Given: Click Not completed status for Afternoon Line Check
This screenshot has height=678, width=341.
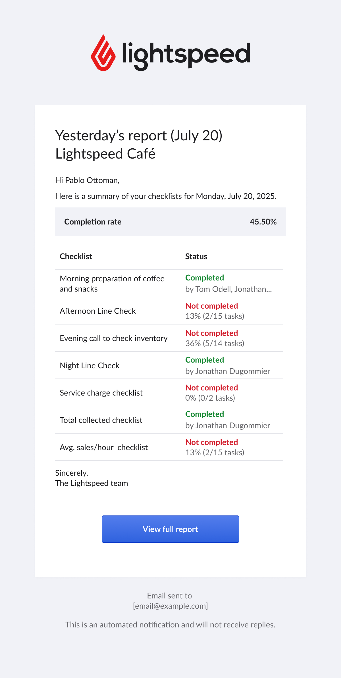Looking at the screenshot, I should click(x=211, y=306).
